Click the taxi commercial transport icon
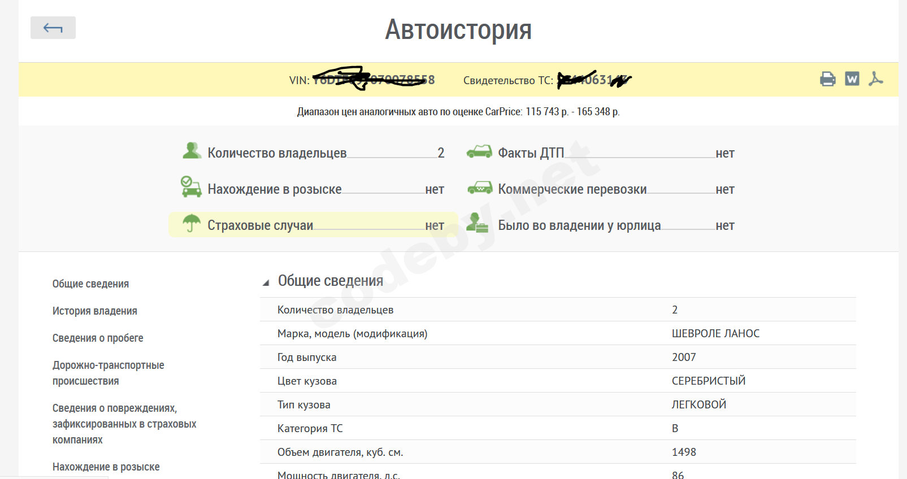 point(480,188)
